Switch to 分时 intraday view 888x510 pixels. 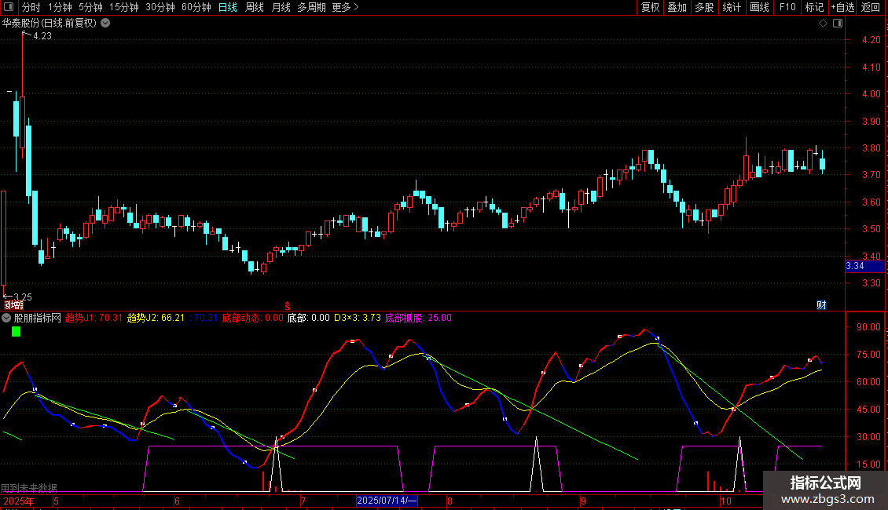31,7
